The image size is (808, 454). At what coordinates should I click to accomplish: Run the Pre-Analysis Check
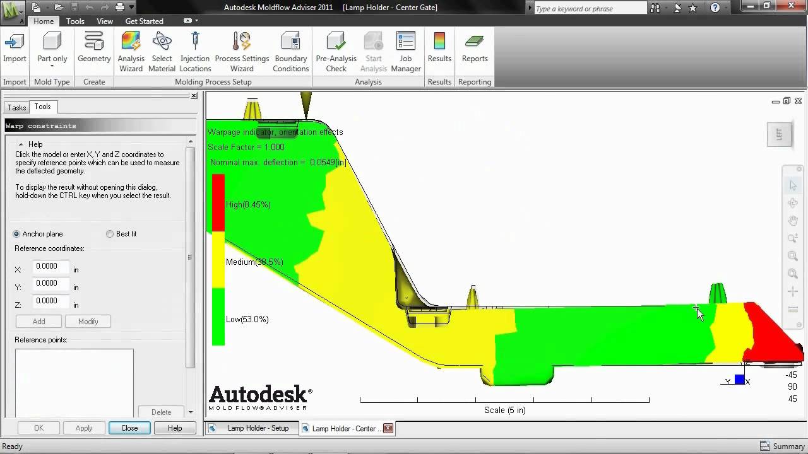point(336,52)
